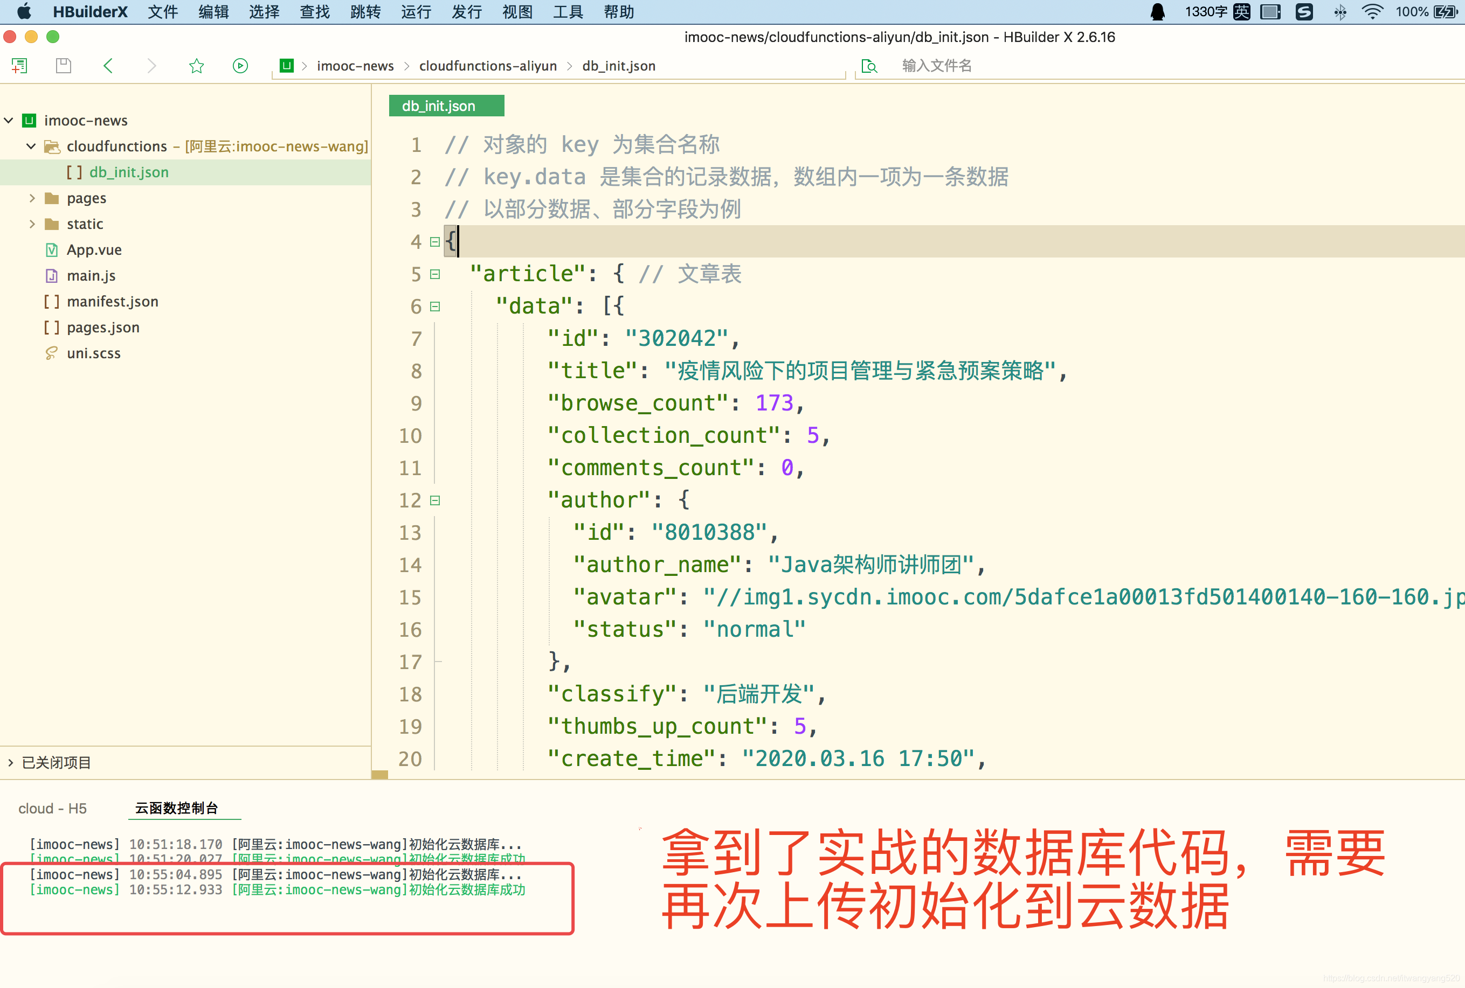
Task: Open the 查找 menu
Action: click(x=315, y=11)
